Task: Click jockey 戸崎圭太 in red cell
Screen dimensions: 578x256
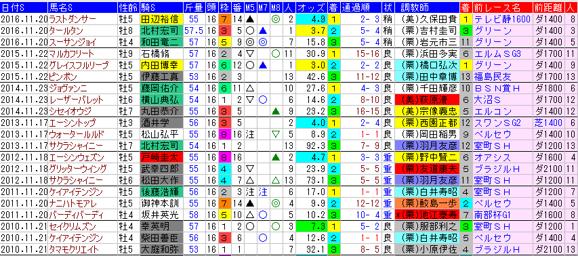Action: (x=161, y=157)
